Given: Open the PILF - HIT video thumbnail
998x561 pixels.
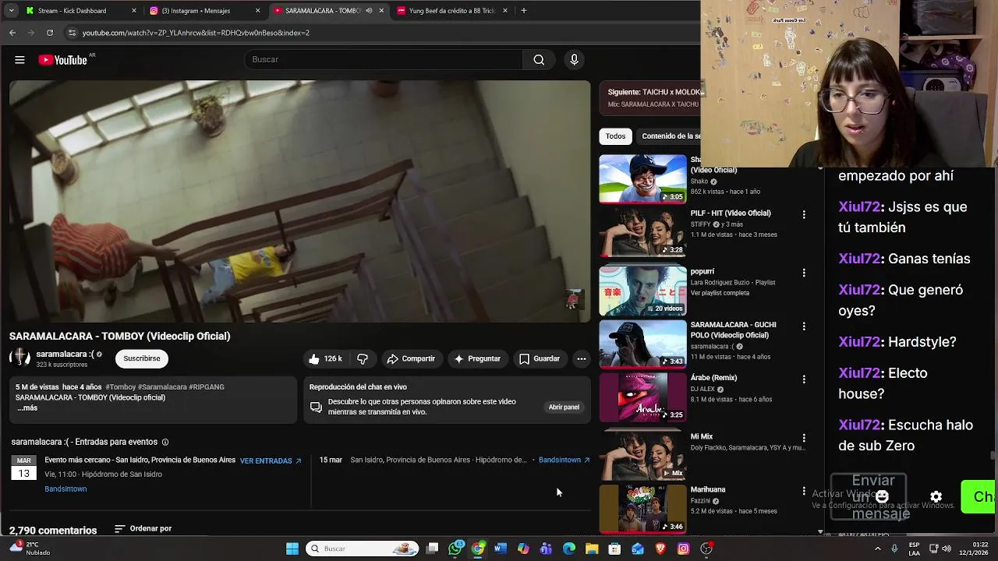Looking at the screenshot, I should pyautogui.click(x=642, y=231).
